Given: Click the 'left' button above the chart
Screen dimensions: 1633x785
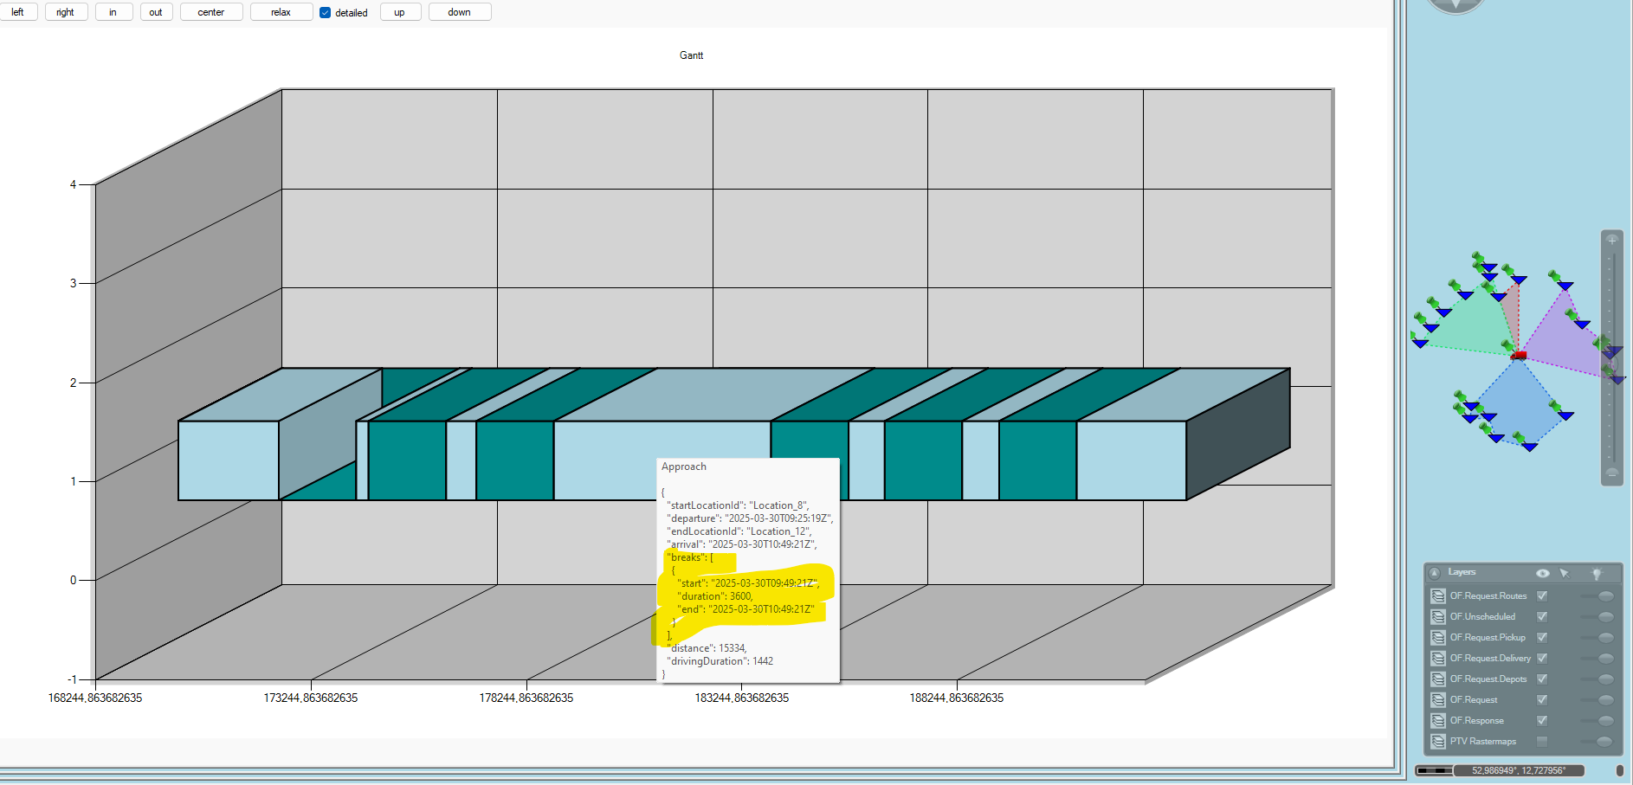Looking at the screenshot, I should pos(17,12).
